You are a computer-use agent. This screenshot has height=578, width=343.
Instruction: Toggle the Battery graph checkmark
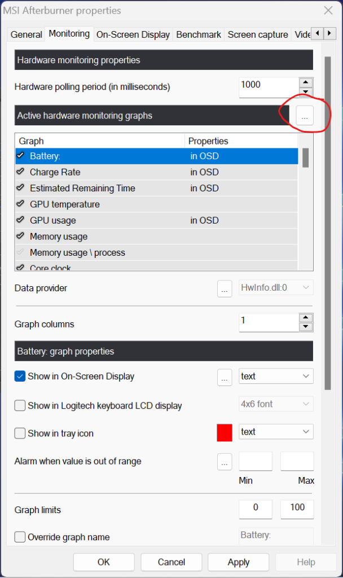point(21,156)
